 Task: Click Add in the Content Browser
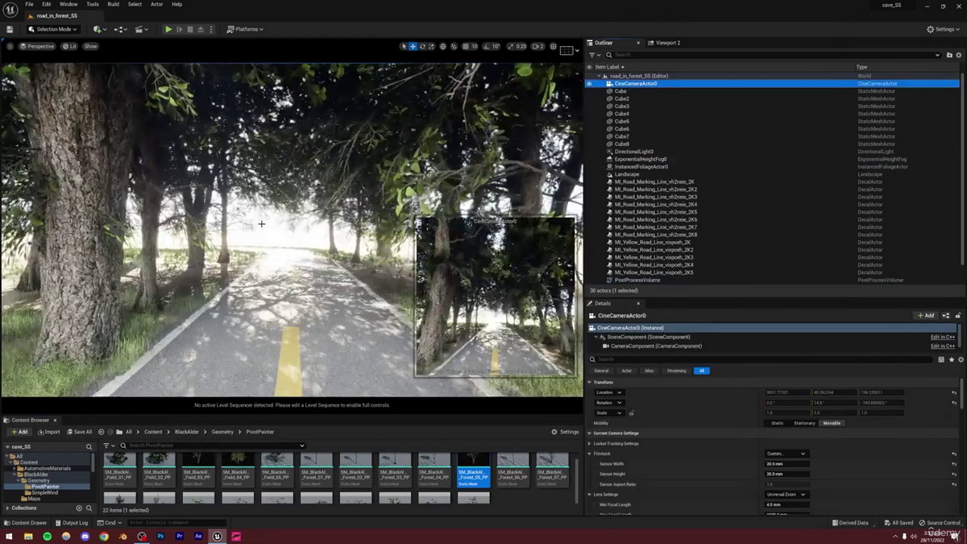(19, 432)
